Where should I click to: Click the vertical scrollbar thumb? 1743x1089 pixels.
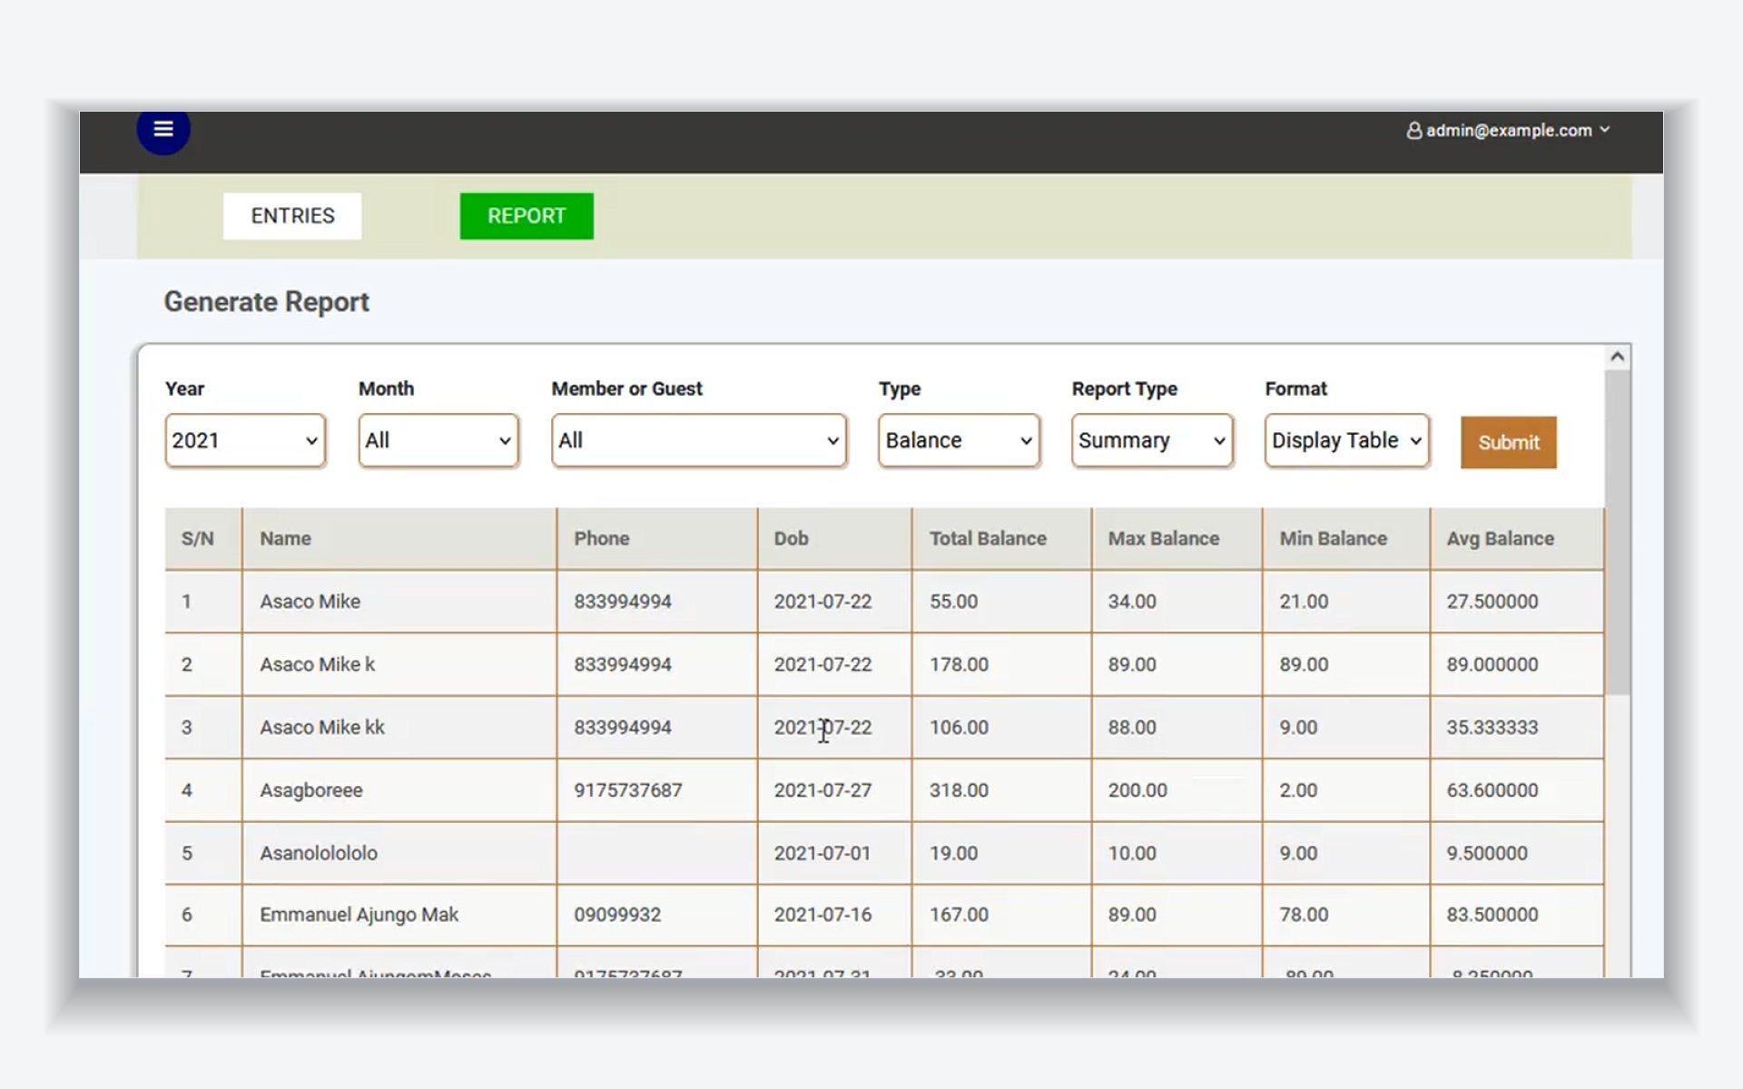coord(1617,533)
